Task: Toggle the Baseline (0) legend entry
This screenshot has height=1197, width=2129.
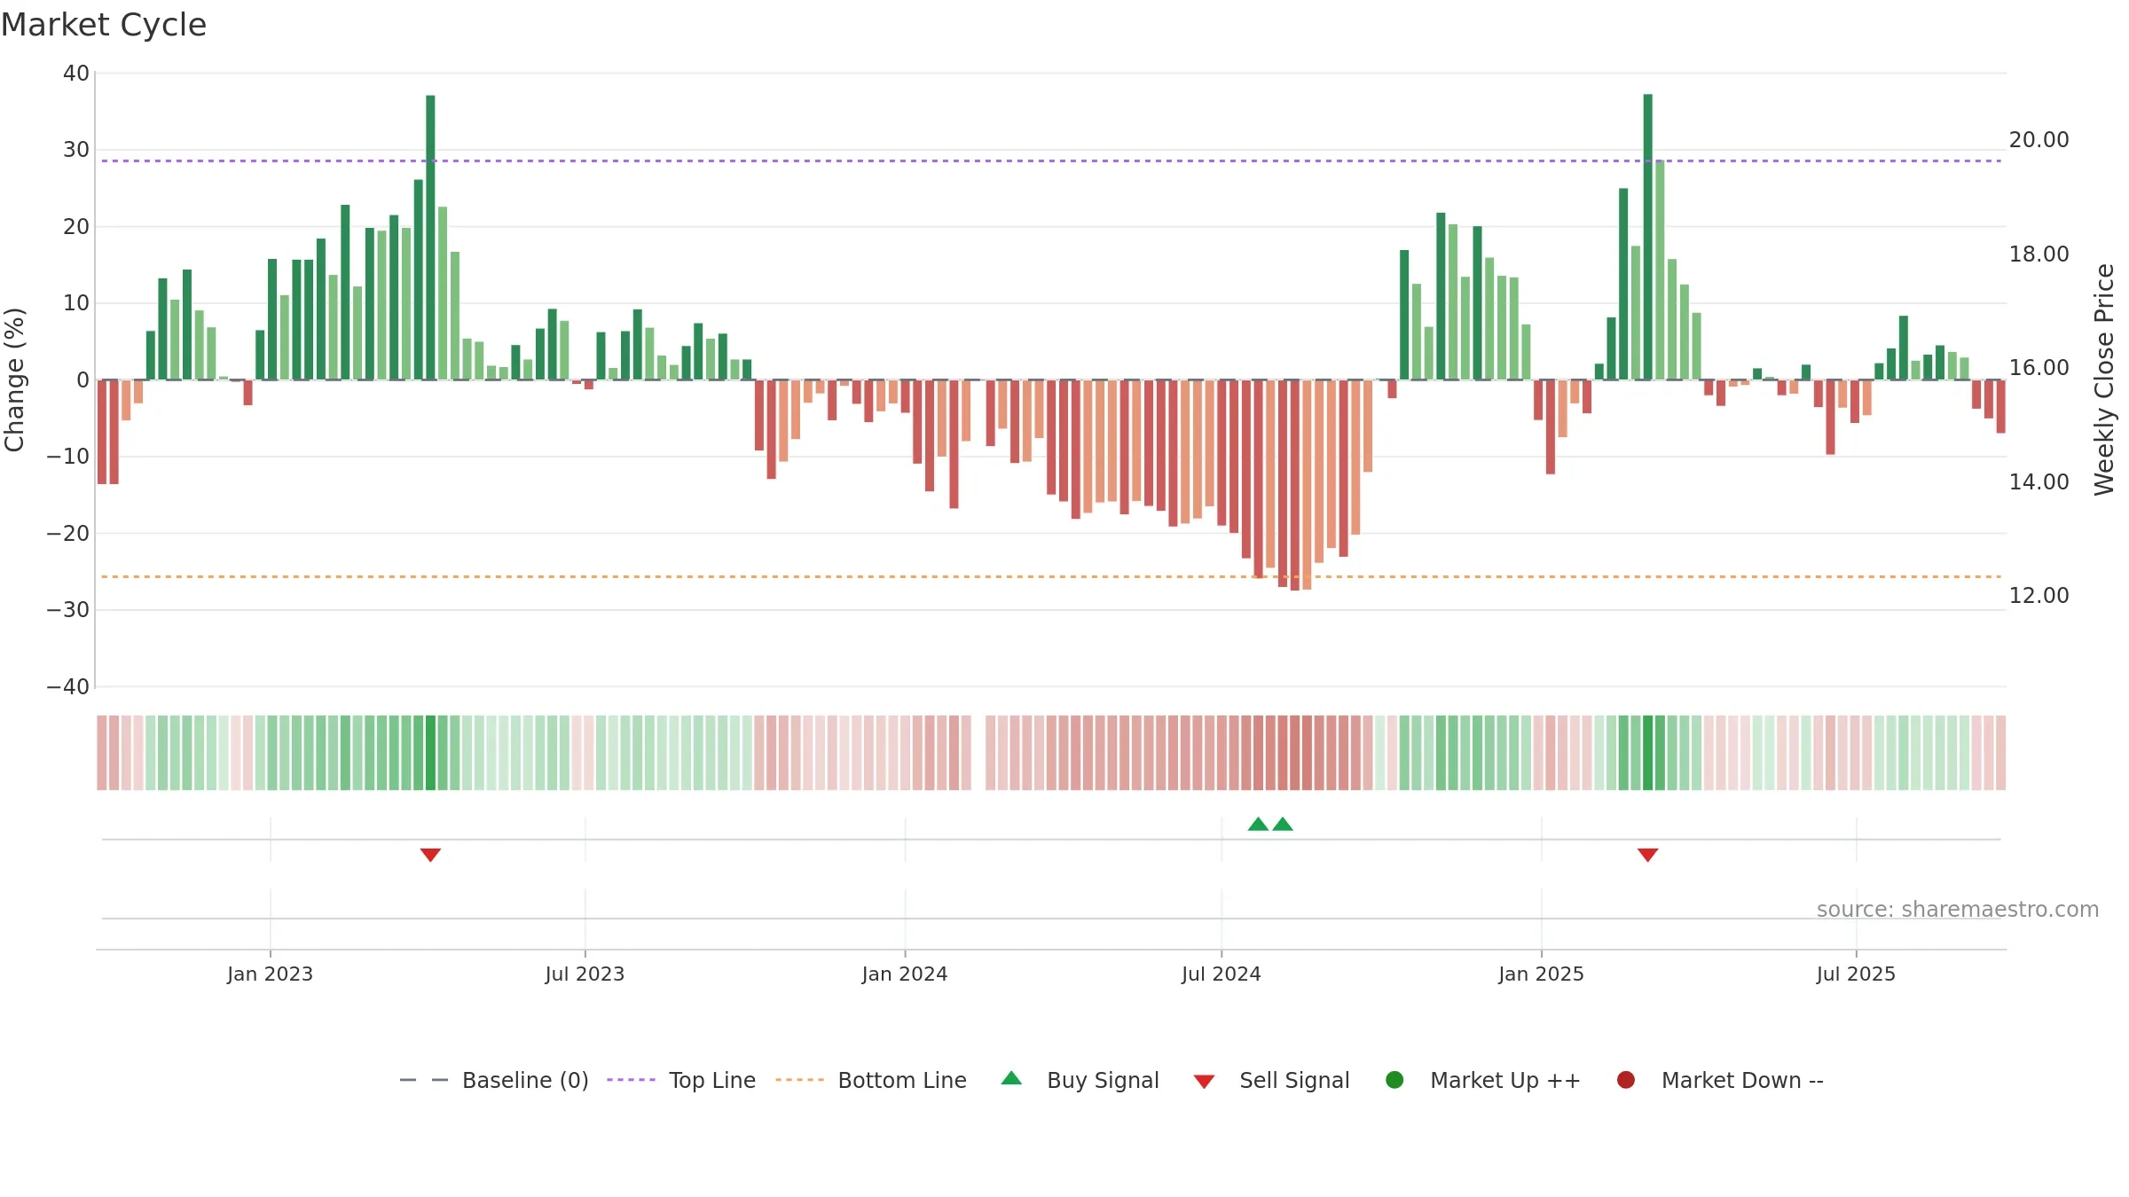Action: point(494,1080)
